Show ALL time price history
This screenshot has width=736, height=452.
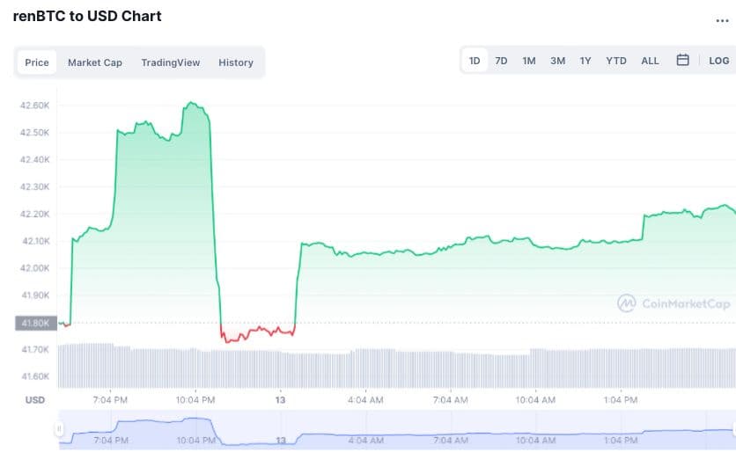[x=650, y=61]
